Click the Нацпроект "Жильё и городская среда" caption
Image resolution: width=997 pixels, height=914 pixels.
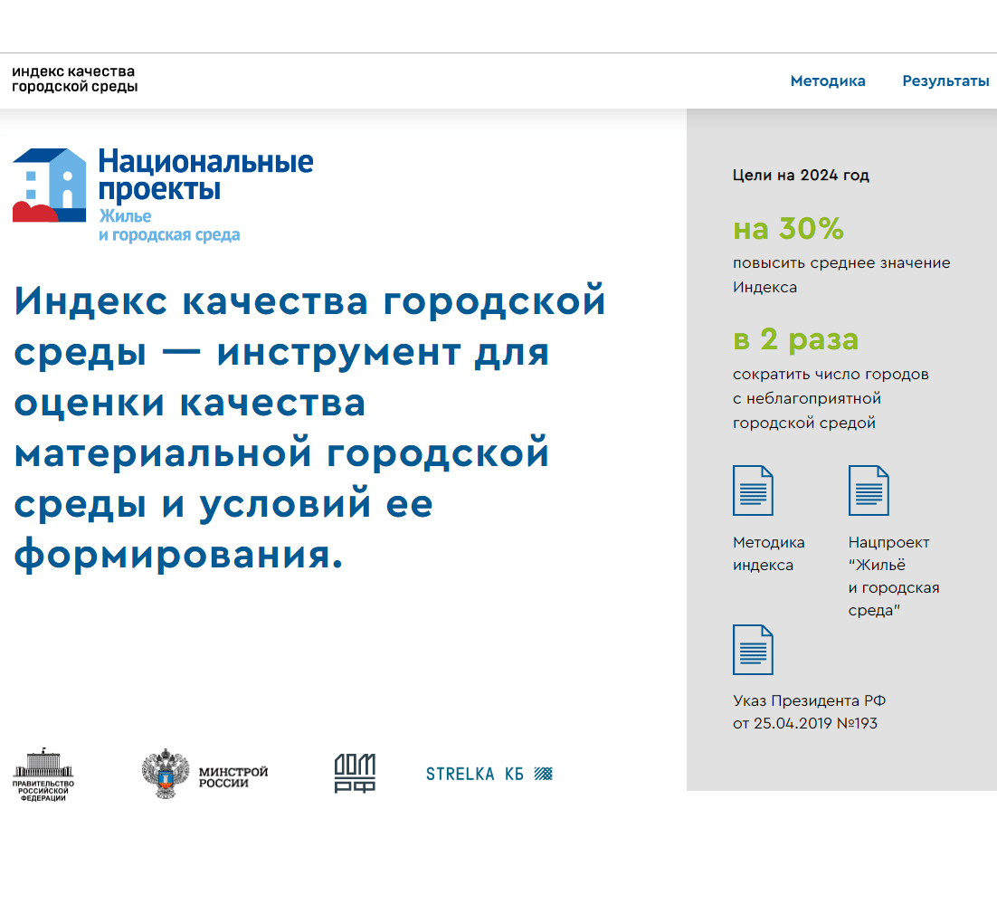[893, 576]
